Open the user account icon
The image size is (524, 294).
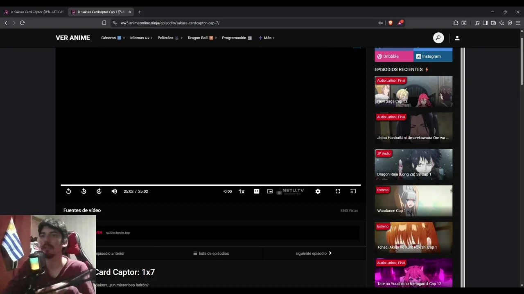click(457, 38)
